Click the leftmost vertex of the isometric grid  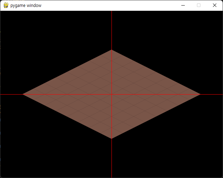pyautogui.click(x=23, y=94)
